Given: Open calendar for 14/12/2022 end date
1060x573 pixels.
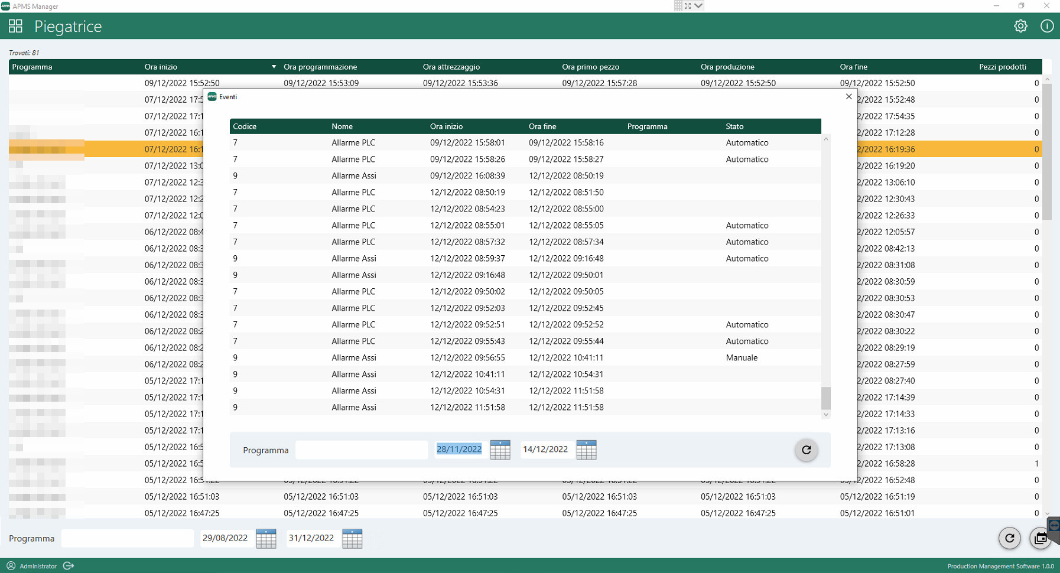Looking at the screenshot, I should tap(586, 450).
